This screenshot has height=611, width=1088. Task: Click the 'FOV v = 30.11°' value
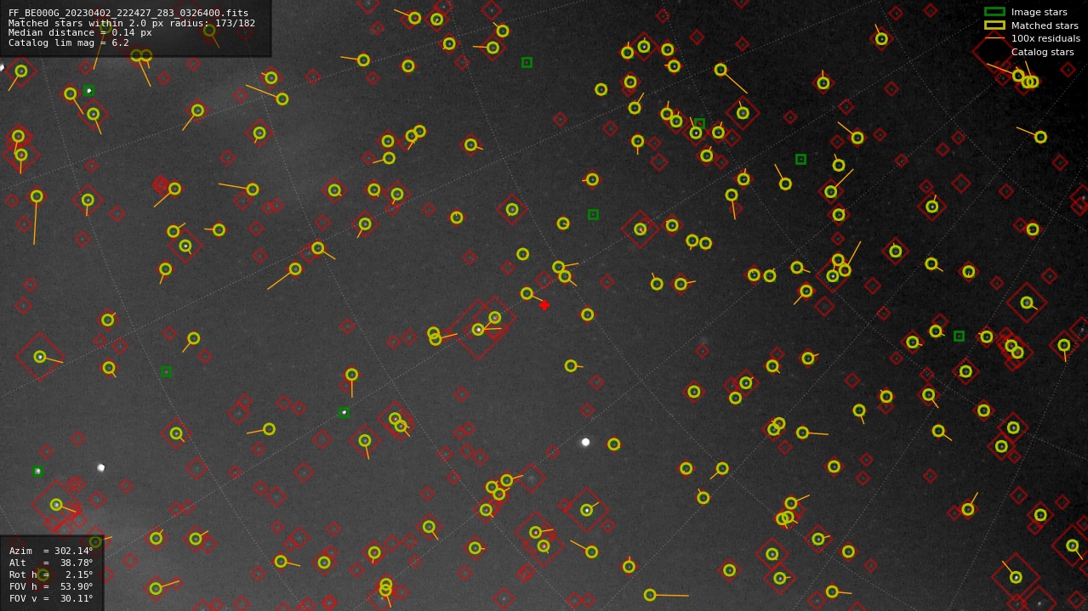tap(51, 598)
